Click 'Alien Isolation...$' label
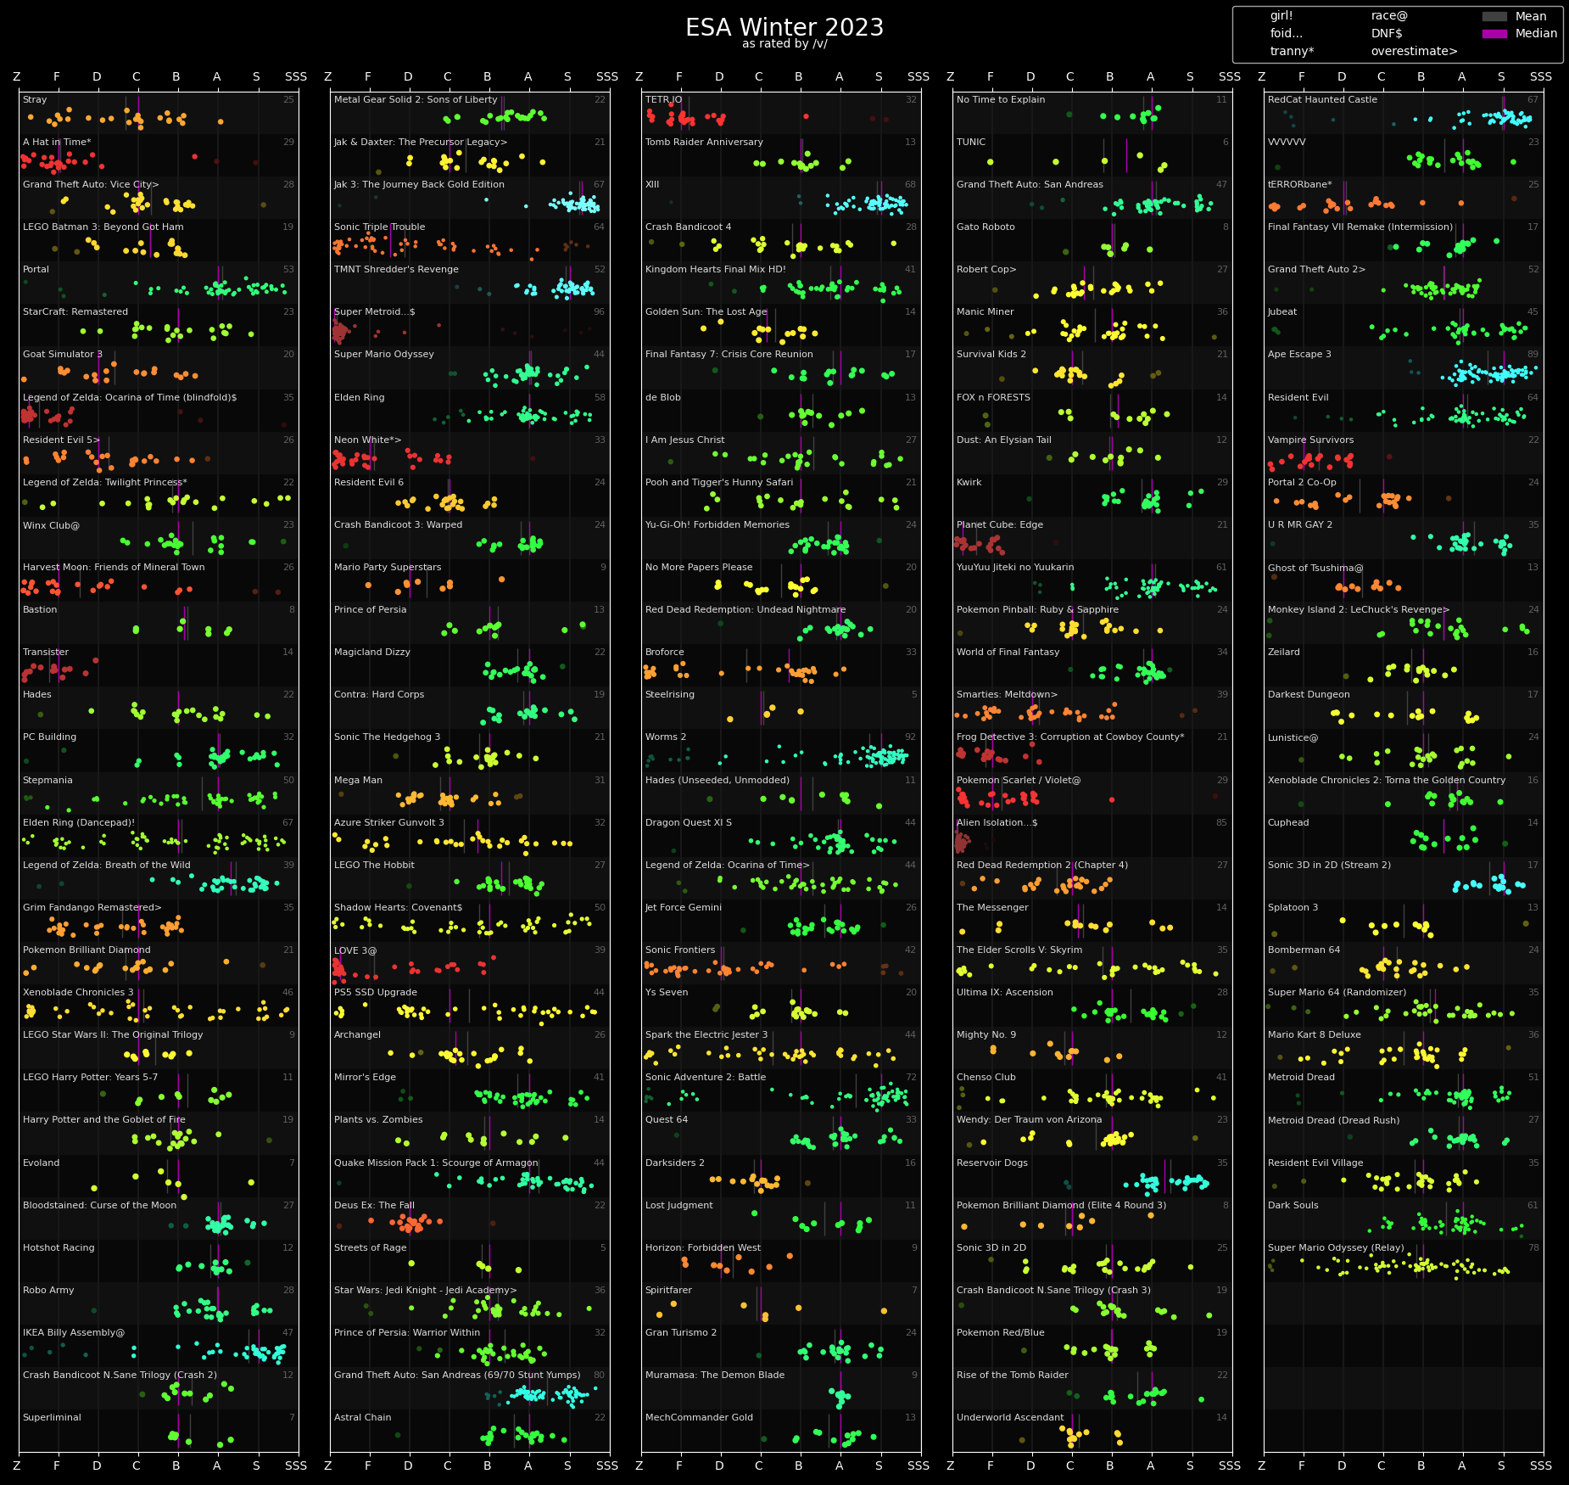 [997, 823]
